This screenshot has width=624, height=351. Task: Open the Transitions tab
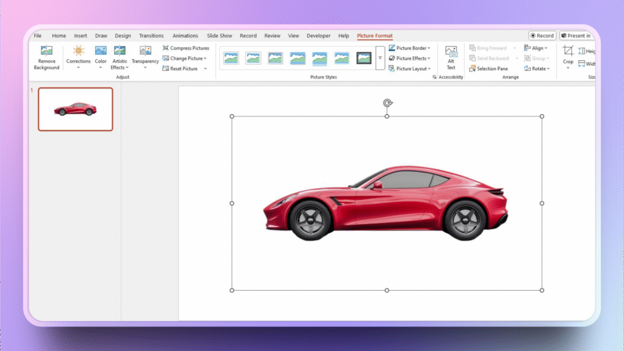(x=151, y=36)
